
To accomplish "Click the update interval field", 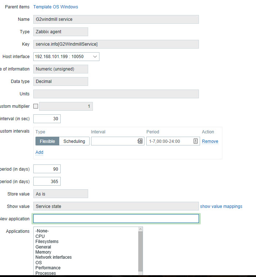I will click(47, 119).
